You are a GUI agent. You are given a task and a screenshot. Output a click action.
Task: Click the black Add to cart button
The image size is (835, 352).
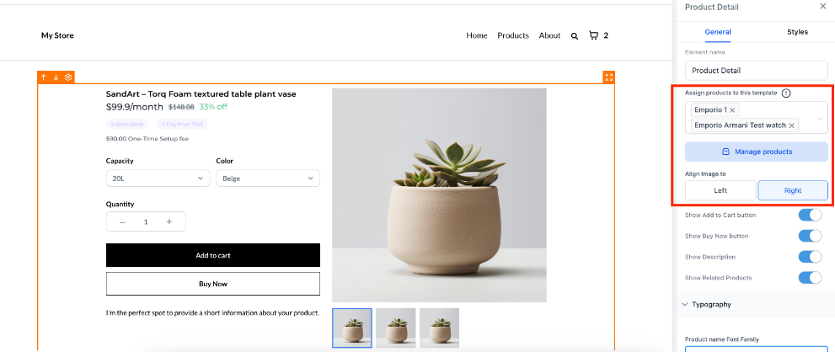pos(213,255)
